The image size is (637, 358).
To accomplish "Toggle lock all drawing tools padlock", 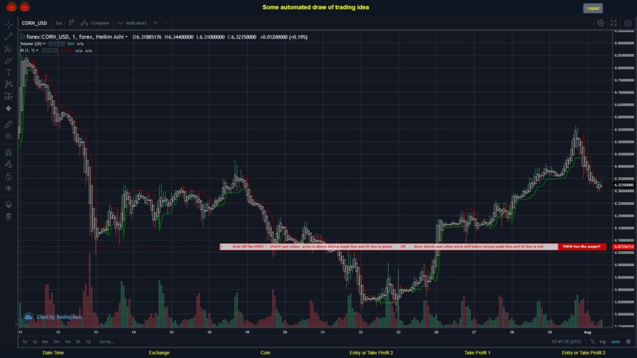I will click(9, 176).
